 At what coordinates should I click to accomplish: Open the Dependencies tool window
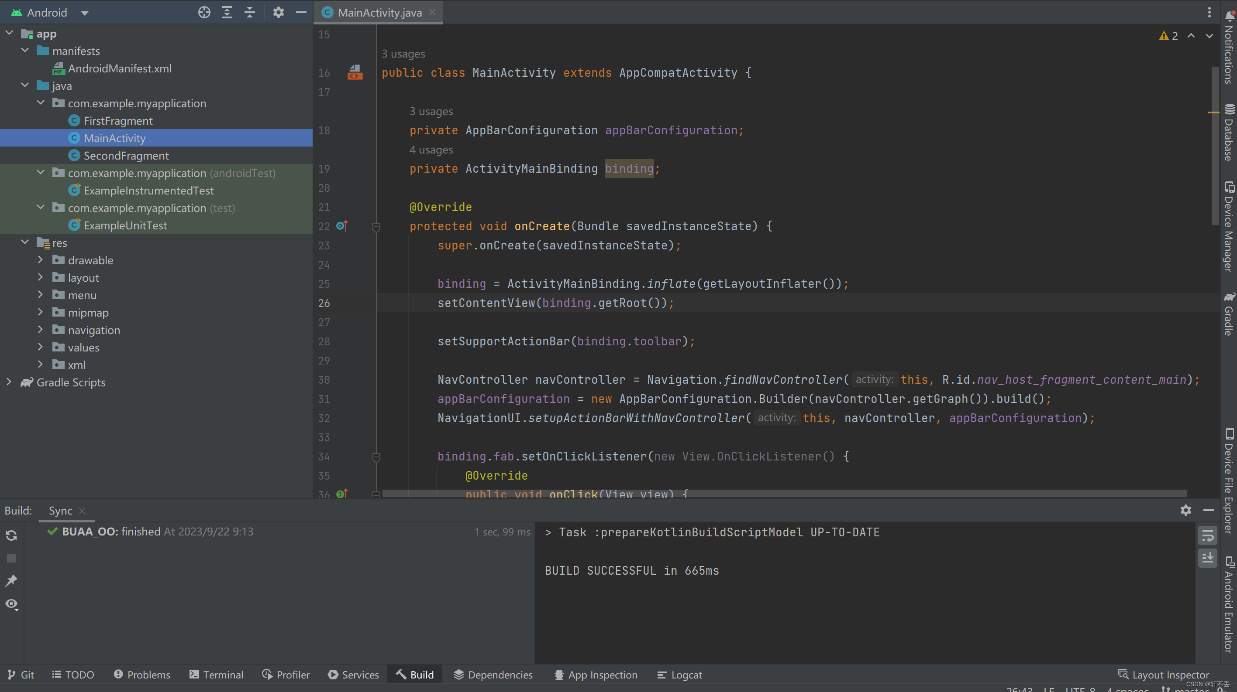coord(493,675)
